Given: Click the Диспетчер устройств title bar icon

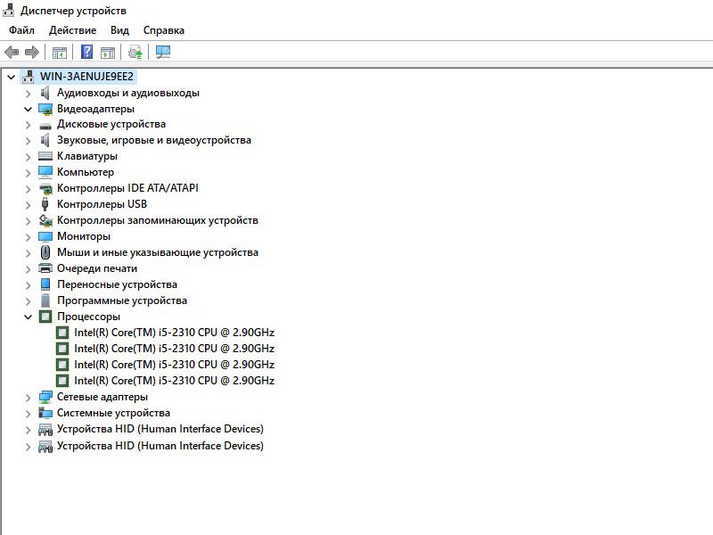Looking at the screenshot, I should [9, 10].
